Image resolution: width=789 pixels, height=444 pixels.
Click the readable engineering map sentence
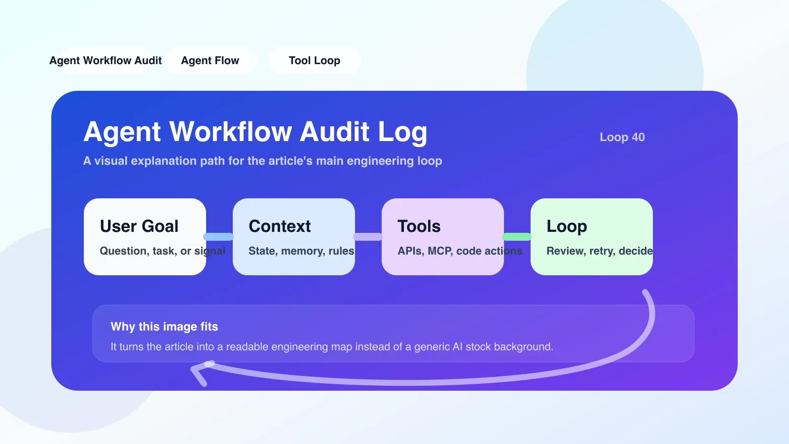coord(332,347)
